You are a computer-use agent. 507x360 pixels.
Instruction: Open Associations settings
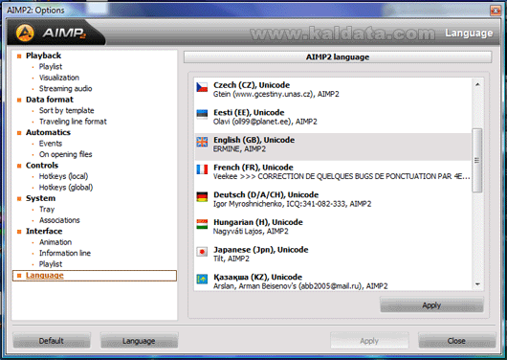59,220
